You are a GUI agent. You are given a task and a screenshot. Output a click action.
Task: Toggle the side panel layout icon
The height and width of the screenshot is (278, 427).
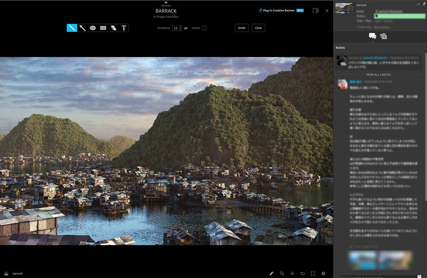coord(316,11)
